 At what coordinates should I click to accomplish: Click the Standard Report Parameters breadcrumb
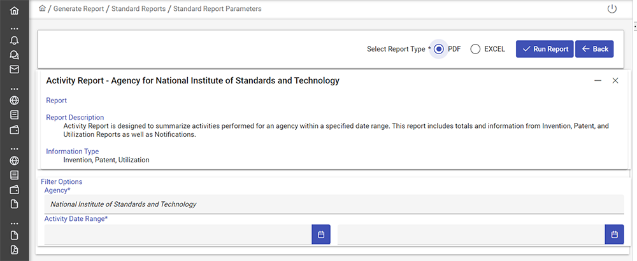217,9
